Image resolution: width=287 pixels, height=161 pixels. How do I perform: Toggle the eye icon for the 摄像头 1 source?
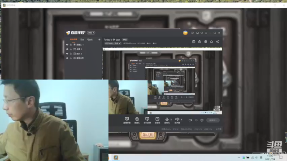(x=67, y=45)
